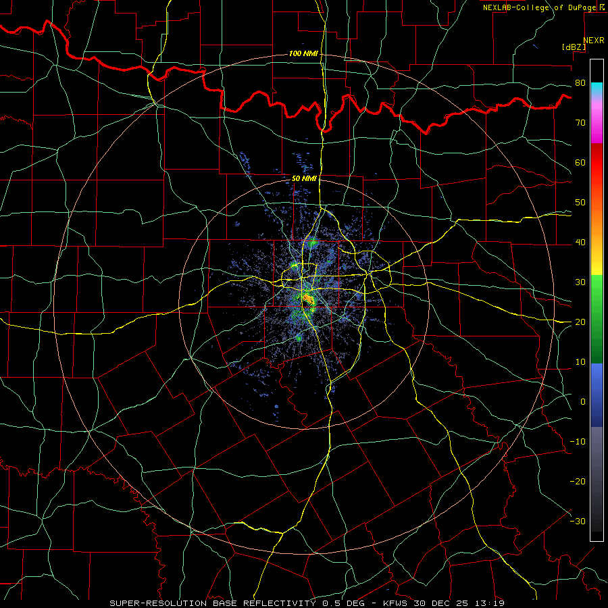Click the 60 dBZ scale value

pos(580,162)
